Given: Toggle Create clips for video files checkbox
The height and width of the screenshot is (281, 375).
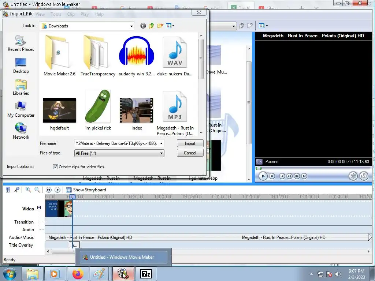Looking at the screenshot, I should coord(55,167).
